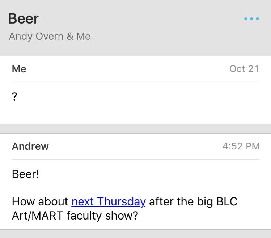The height and width of the screenshot is (238, 271).
Task: Click the "next Thursday" date link
Action: tap(109, 201)
